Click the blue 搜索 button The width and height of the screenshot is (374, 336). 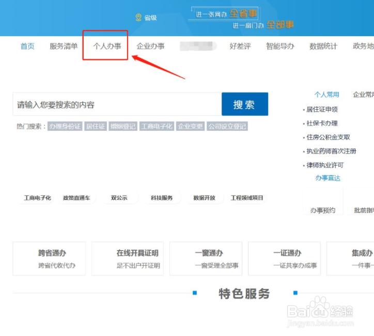(x=245, y=104)
